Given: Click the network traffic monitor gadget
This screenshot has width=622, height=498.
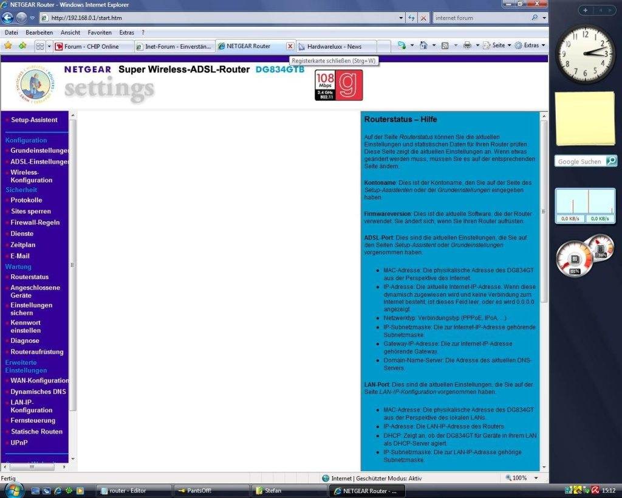Looking at the screenshot, I should (585, 206).
